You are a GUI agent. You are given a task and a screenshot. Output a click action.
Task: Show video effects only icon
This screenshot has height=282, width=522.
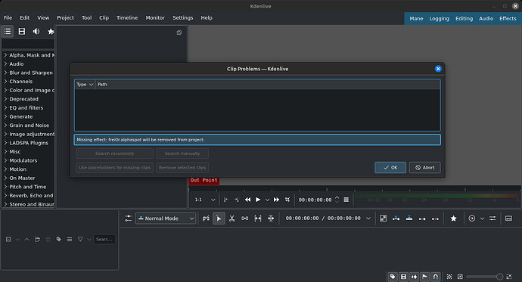point(22,31)
